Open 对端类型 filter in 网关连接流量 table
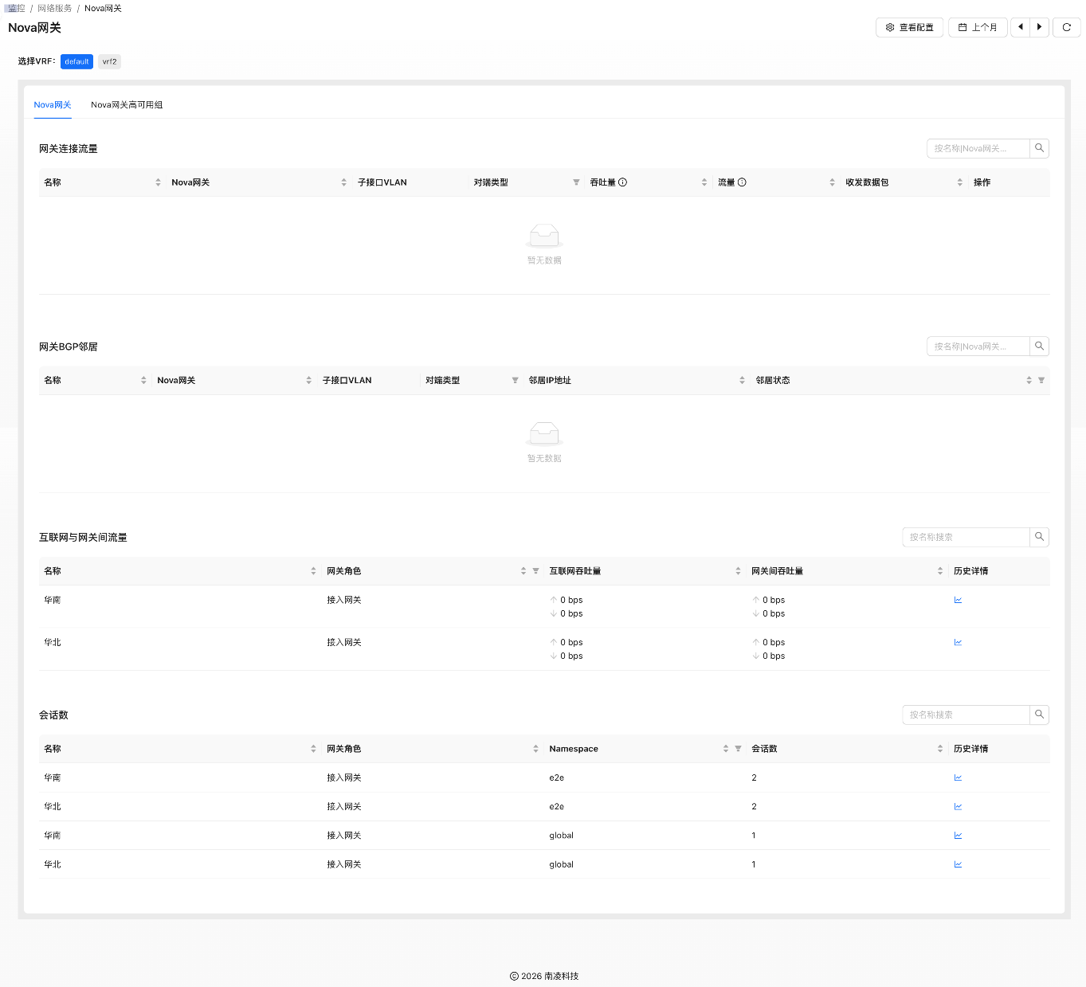The image size is (1086, 987). pyautogui.click(x=576, y=182)
